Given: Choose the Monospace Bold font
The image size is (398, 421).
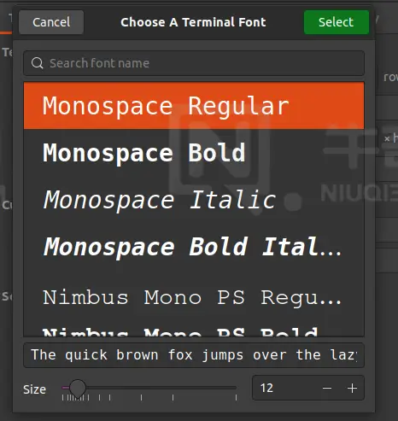Looking at the screenshot, I should click(194, 153).
